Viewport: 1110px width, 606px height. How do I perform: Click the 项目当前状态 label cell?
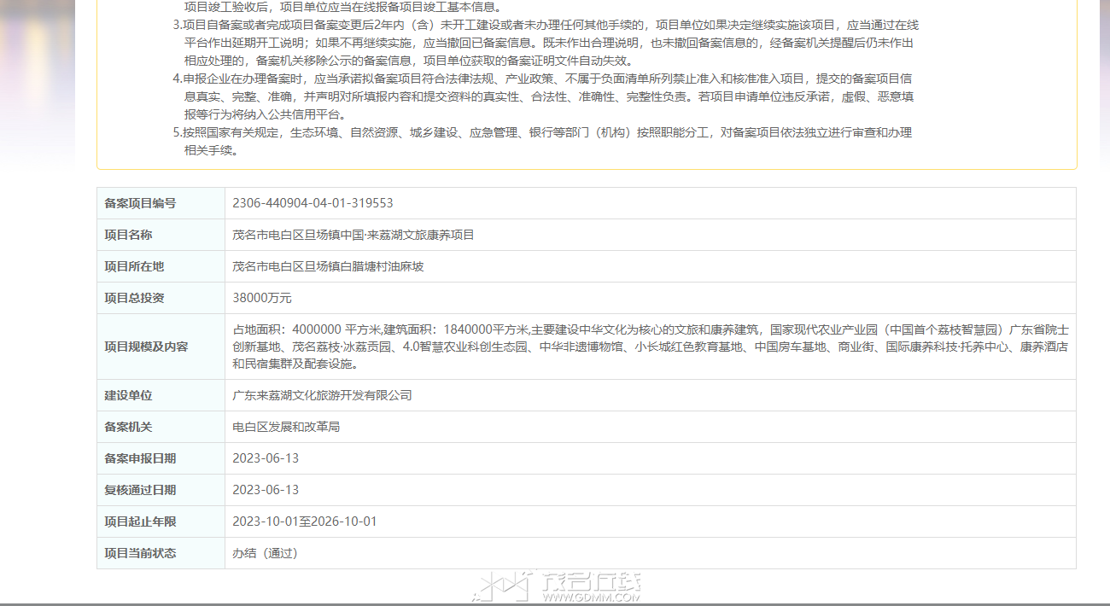pyautogui.click(x=161, y=553)
